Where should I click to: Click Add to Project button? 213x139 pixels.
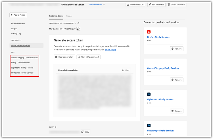18,15
